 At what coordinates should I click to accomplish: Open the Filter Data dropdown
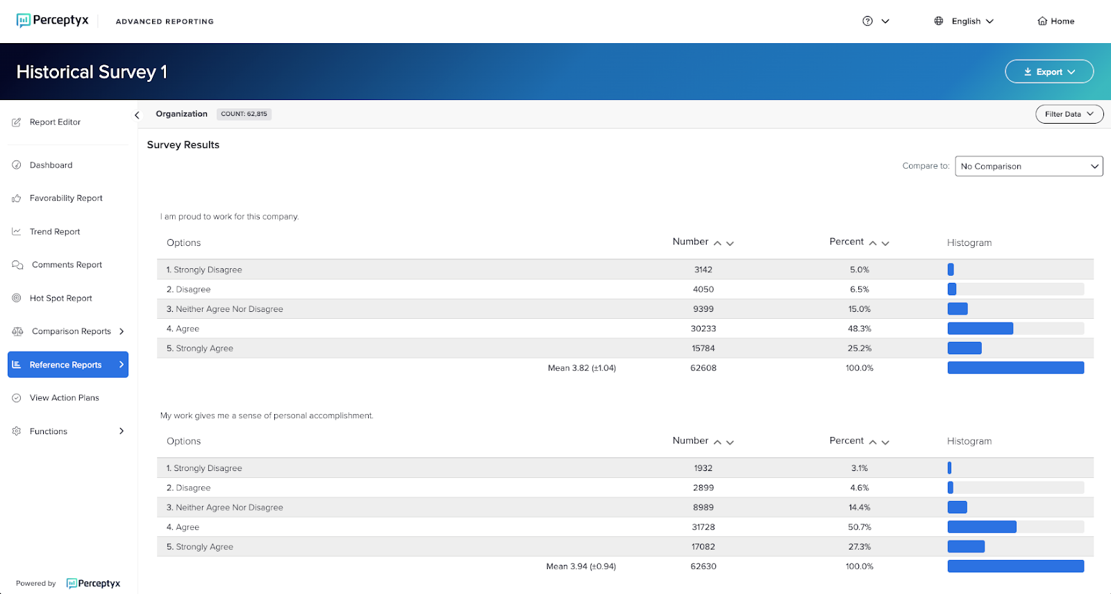point(1069,114)
